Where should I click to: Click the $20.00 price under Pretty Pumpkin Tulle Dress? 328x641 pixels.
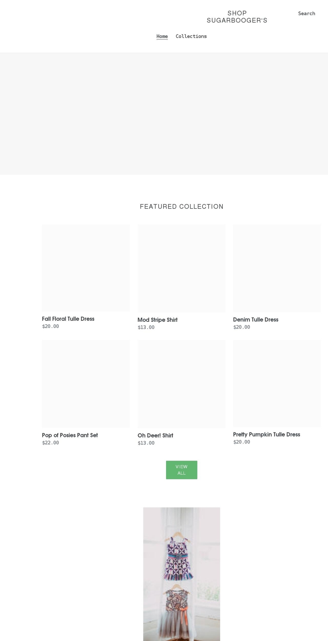[x=242, y=442]
